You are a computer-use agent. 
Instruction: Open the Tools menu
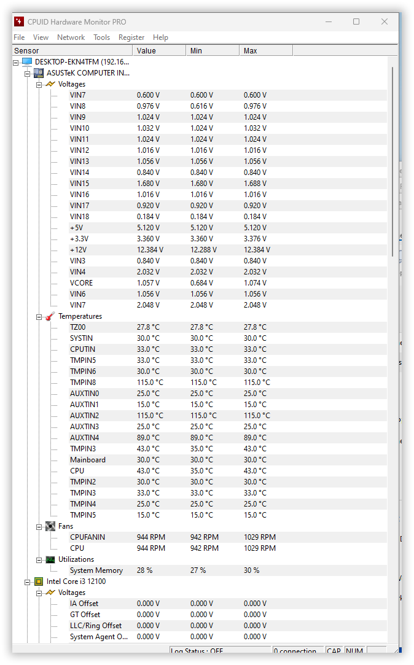click(x=101, y=37)
